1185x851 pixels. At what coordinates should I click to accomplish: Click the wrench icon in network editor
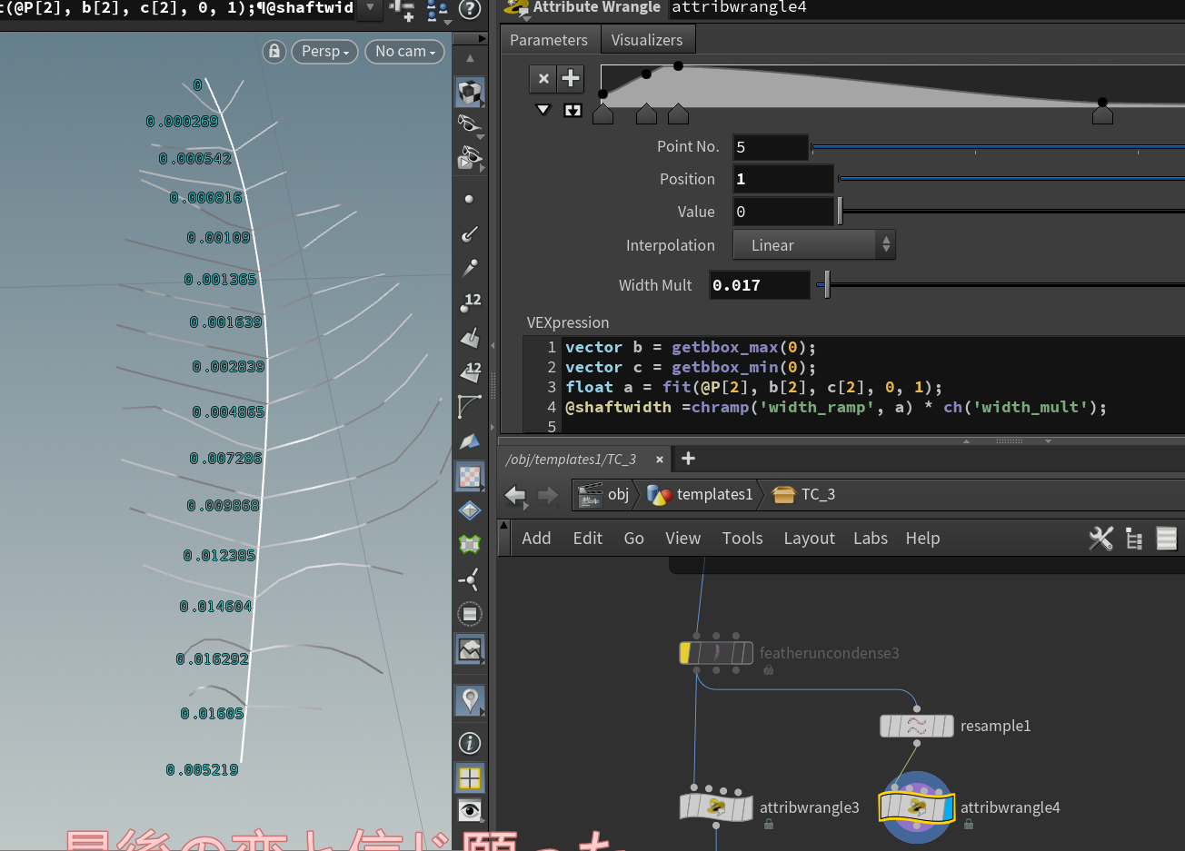[1100, 539]
